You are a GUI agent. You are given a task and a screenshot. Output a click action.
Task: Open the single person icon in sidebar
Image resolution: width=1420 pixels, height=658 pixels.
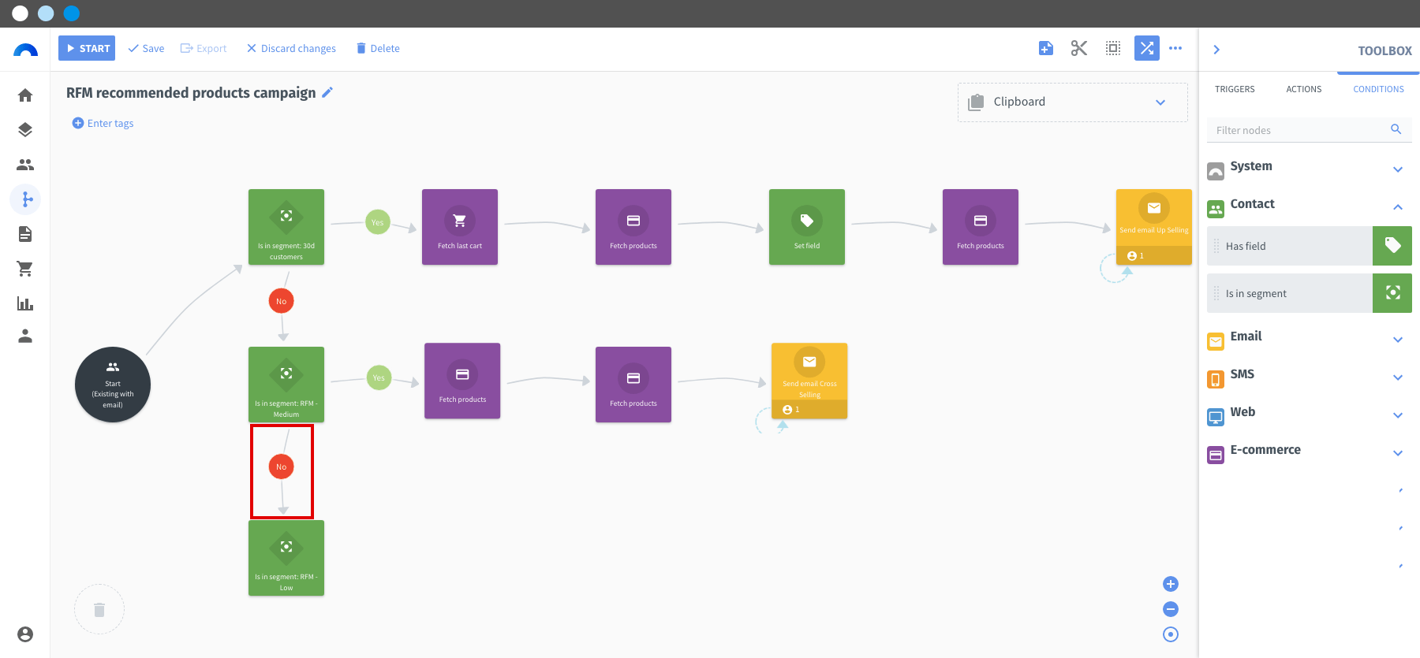pos(25,336)
